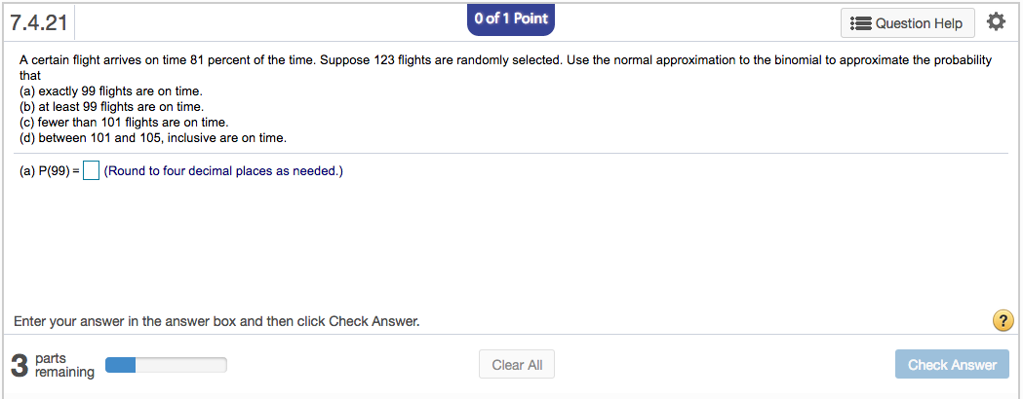Expand the Question Help dropdown

(x=907, y=23)
